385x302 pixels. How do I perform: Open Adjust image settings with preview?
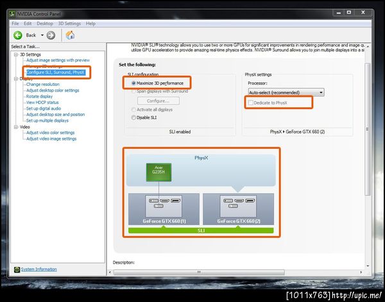click(58, 60)
